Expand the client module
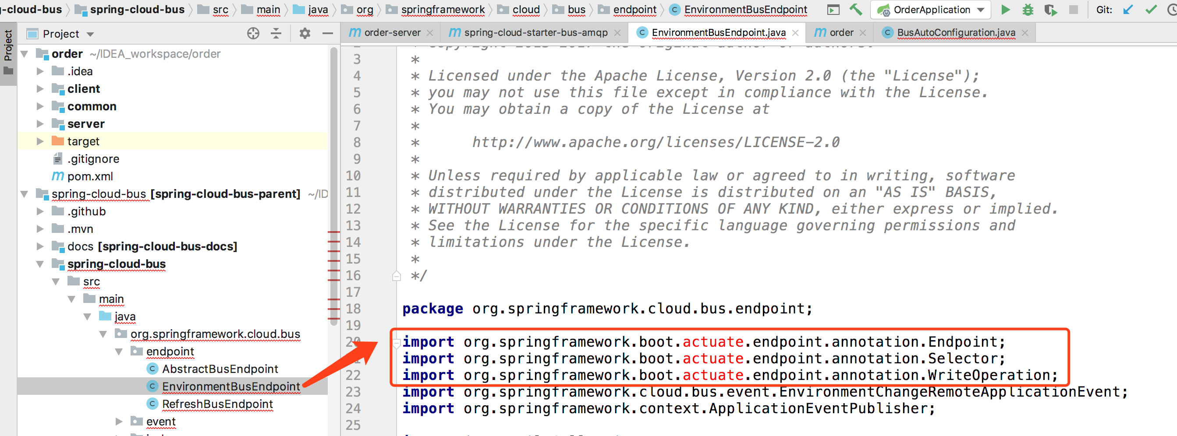This screenshot has width=1177, height=436. pyautogui.click(x=40, y=88)
